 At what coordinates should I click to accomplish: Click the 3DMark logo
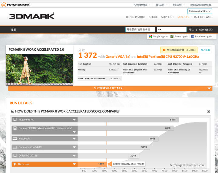point(31,16)
